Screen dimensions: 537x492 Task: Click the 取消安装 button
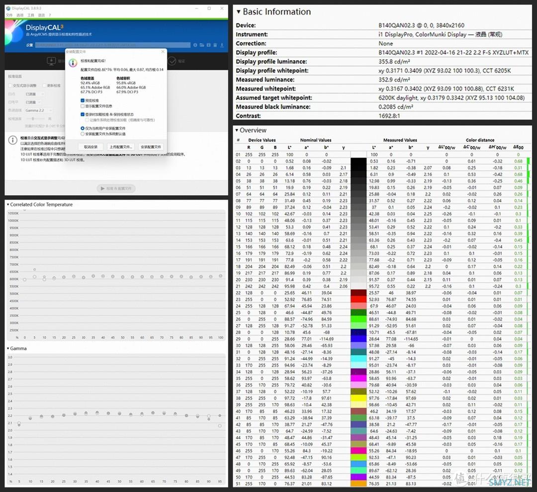91,147
